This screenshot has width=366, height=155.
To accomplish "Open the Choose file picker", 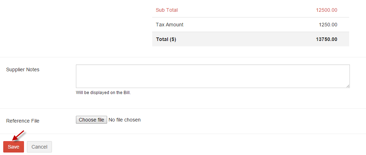I will point(92,120).
